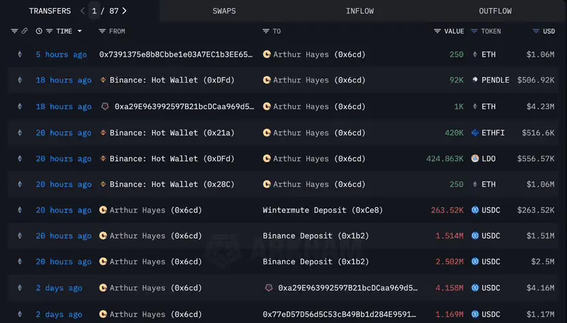This screenshot has width=567, height=323.
Task: Open the VALUE column filter
Action: coord(437,31)
